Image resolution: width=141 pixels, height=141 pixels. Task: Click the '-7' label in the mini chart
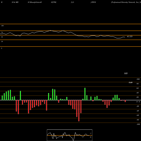(x=91, y=134)
